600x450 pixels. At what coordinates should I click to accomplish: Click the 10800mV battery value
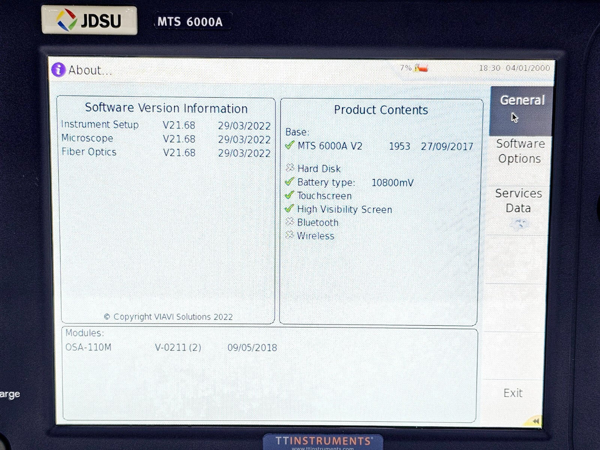392,183
